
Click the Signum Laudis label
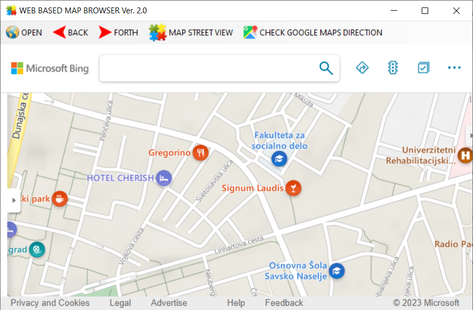click(253, 188)
